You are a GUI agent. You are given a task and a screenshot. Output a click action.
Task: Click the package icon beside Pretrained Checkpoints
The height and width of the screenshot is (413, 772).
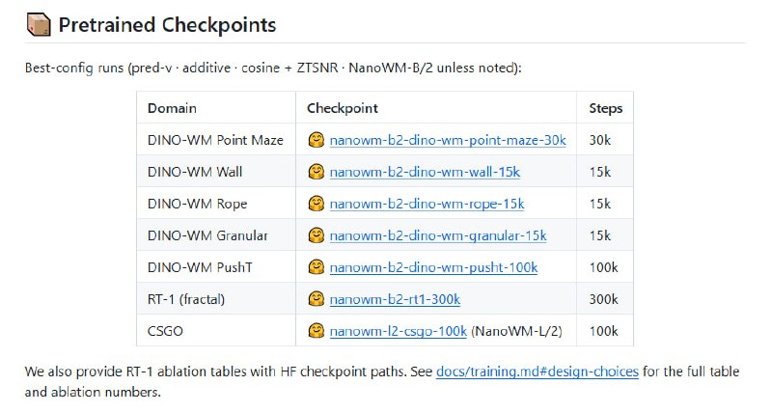click(x=39, y=25)
